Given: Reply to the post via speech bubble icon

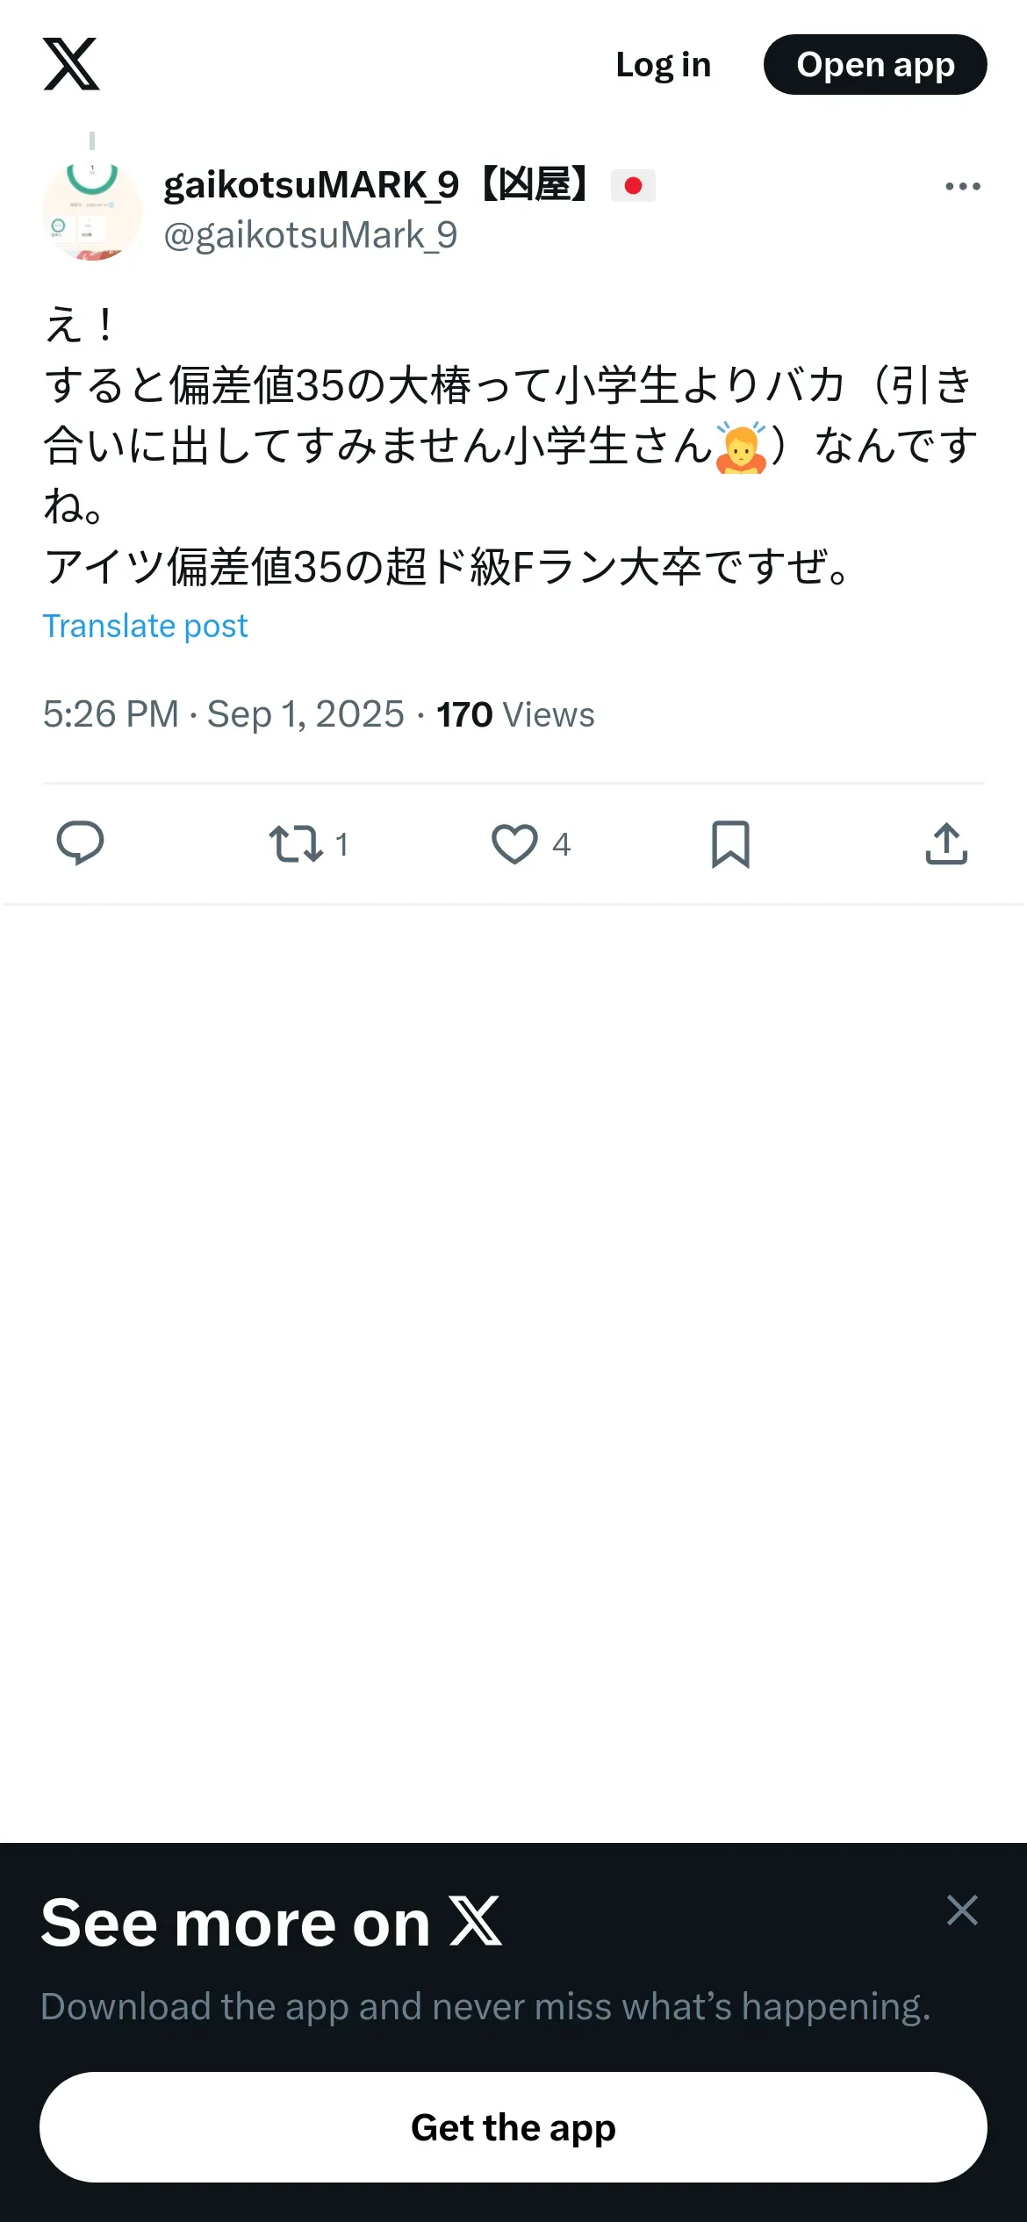Looking at the screenshot, I should tap(80, 843).
